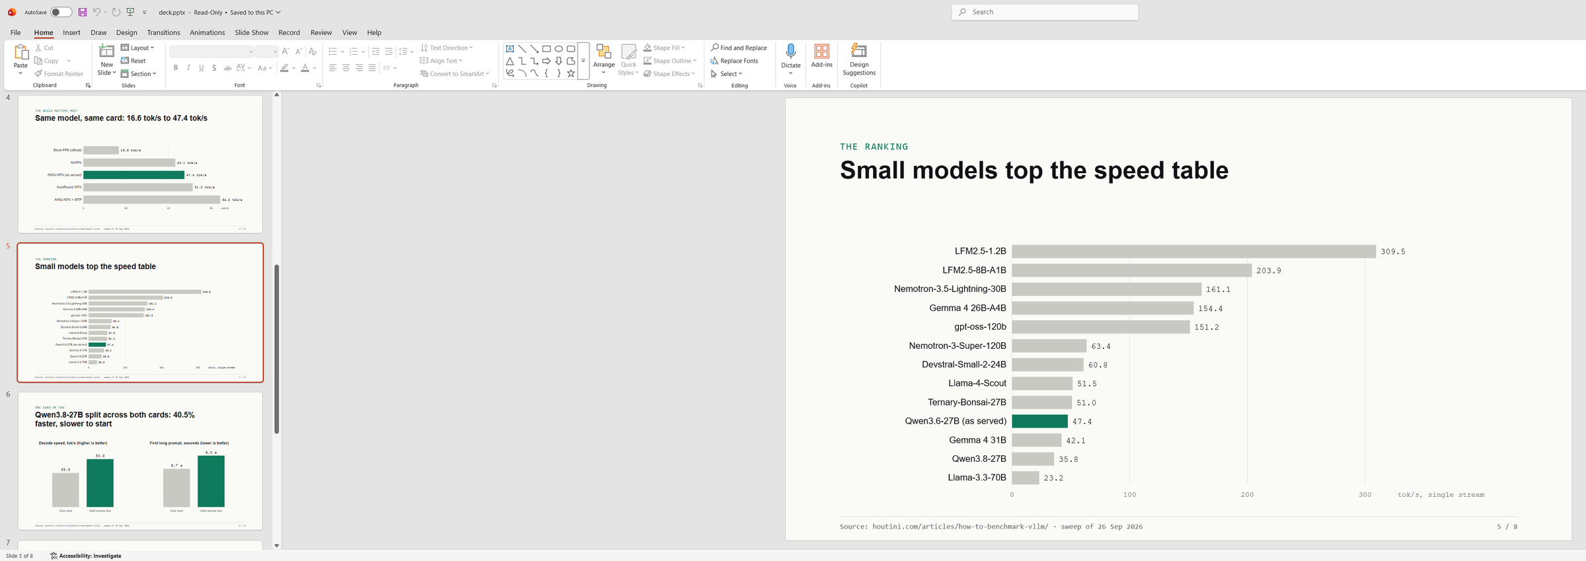Select the Oval shape tool
This screenshot has height=561, width=1586.
coord(559,49)
